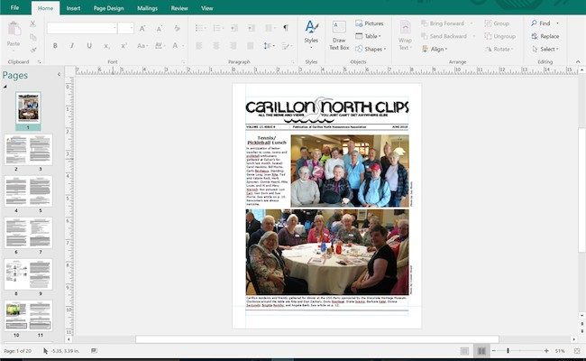Viewport: 586px width, 361px height.
Task: Select pages 2-3 spread thumbnail
Action: [x=29, y=150]
